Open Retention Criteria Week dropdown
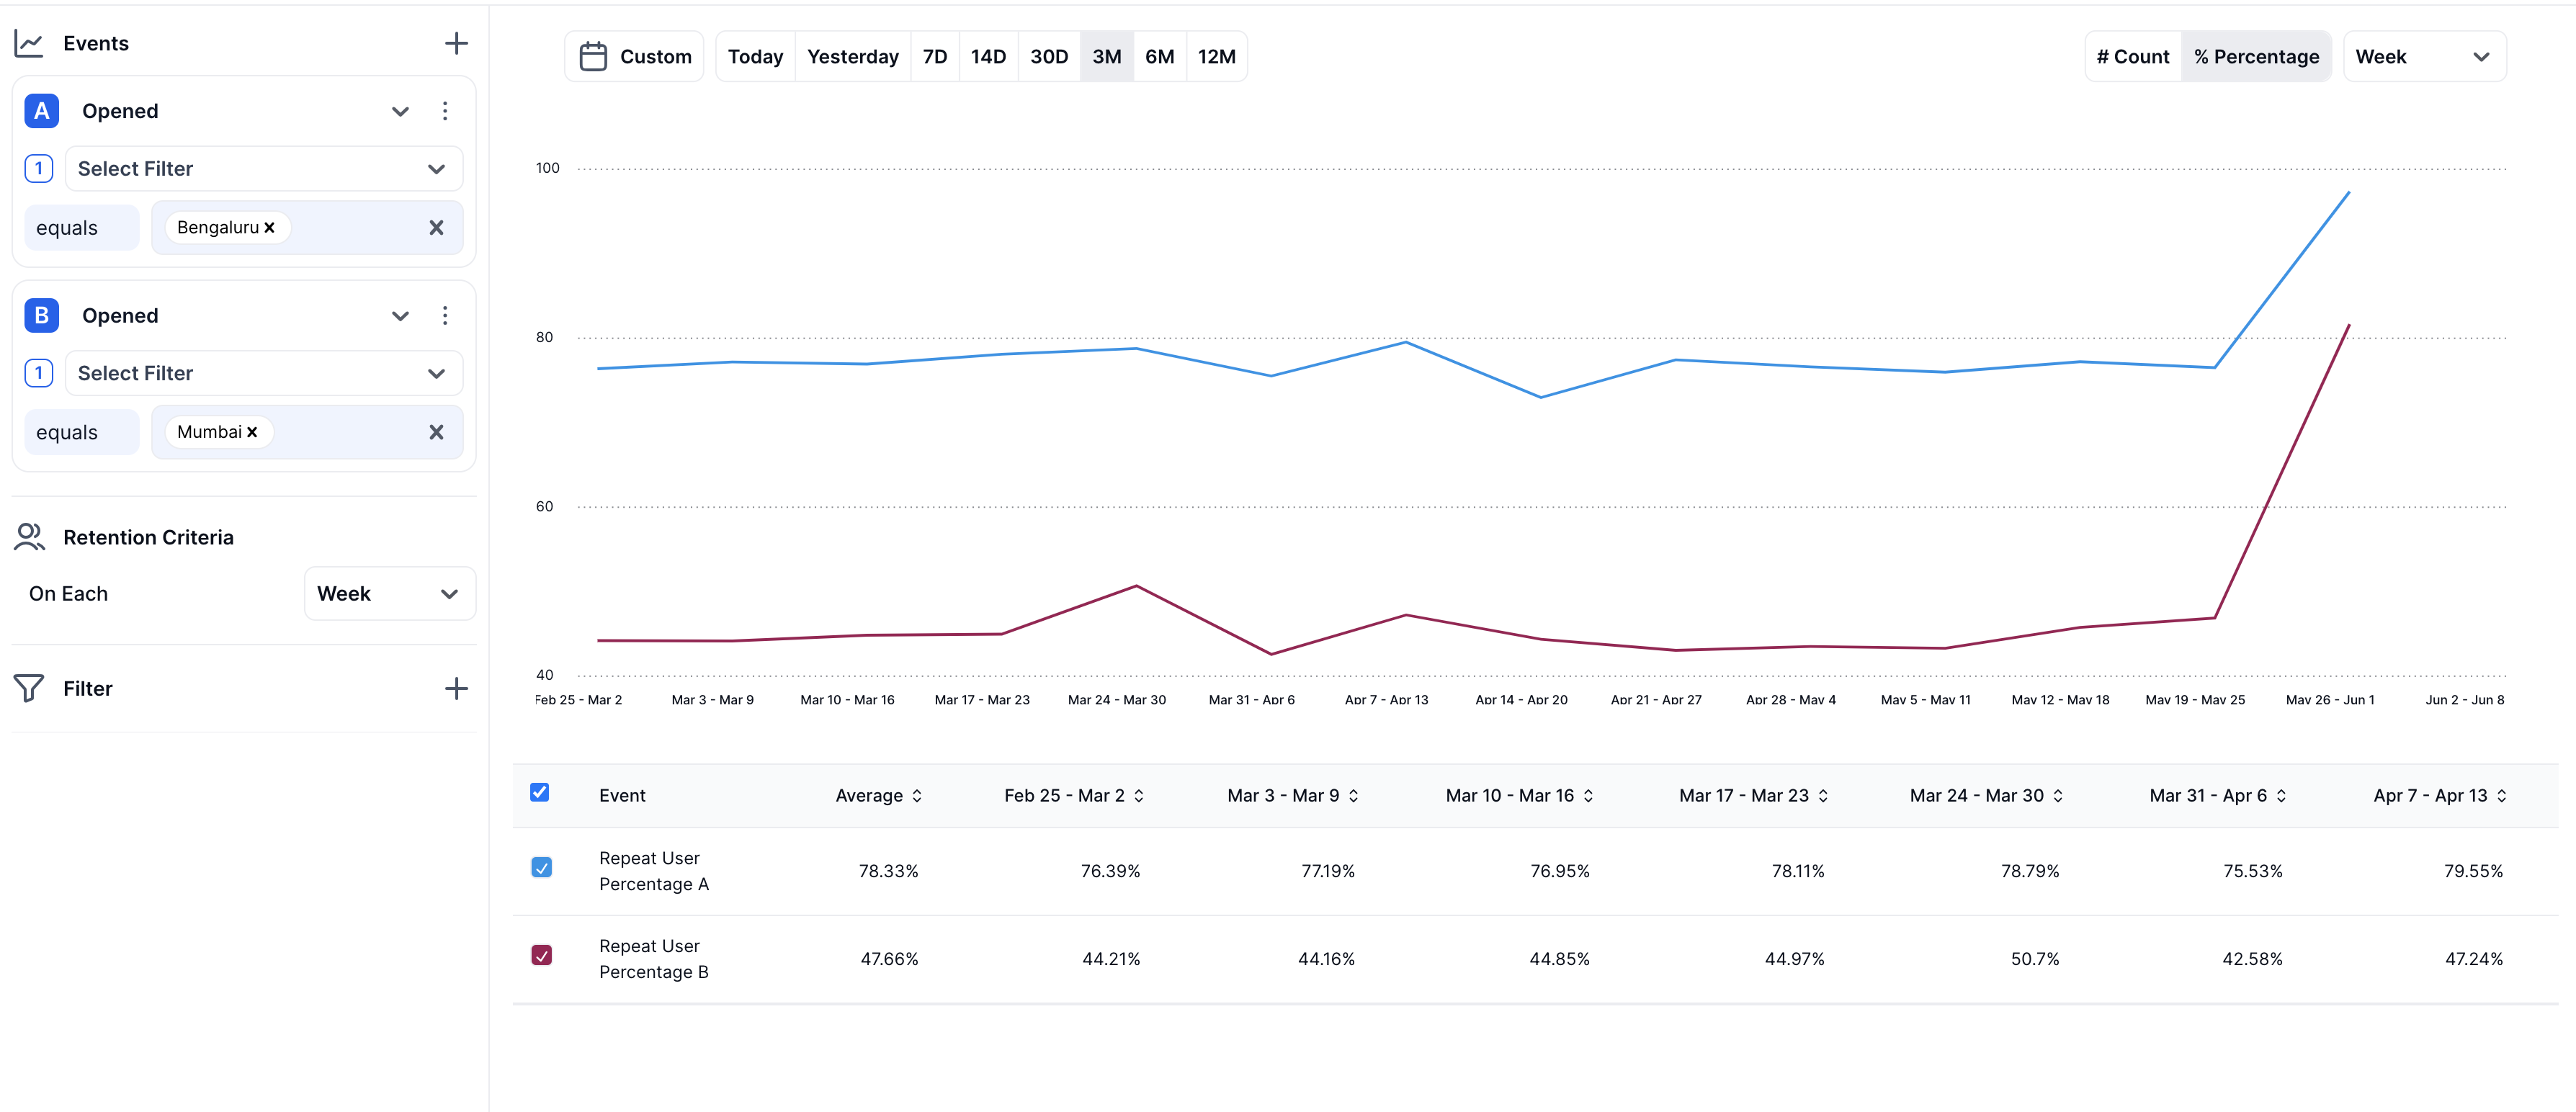This screenshot has width=2576, height=1112. (389, 594)
